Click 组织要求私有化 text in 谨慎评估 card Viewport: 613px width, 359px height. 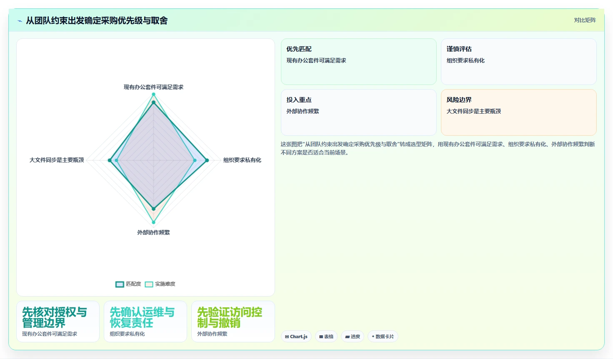pos(465,60)
